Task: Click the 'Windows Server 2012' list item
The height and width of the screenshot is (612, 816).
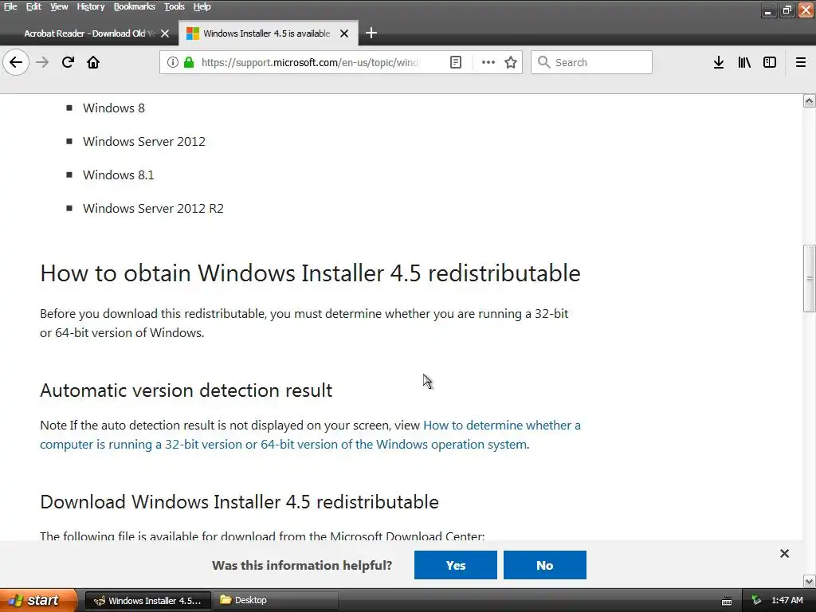Action: (x=144, y=142)
